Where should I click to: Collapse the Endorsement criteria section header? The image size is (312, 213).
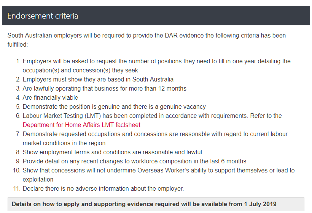pos(43,16)
